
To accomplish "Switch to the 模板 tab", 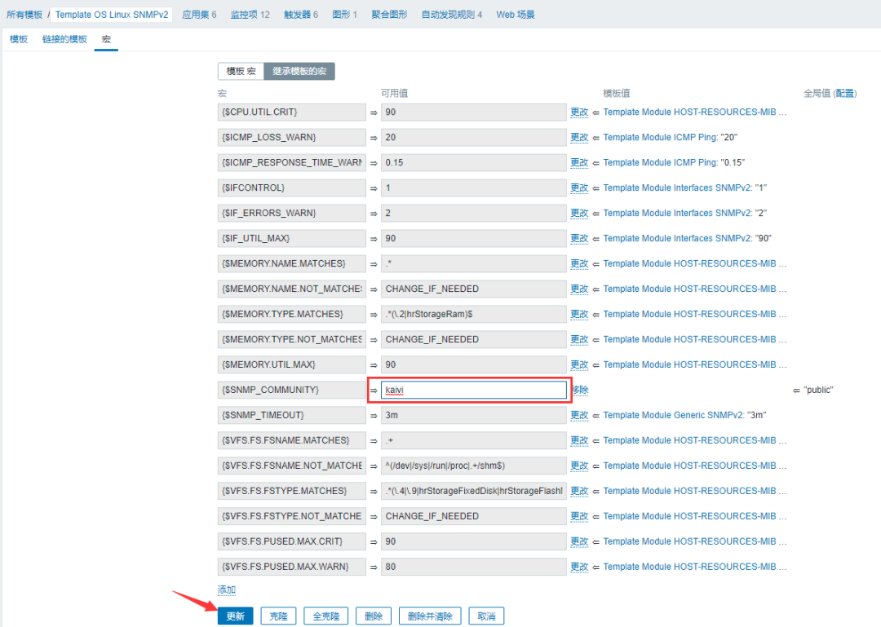I will point(19,39).
